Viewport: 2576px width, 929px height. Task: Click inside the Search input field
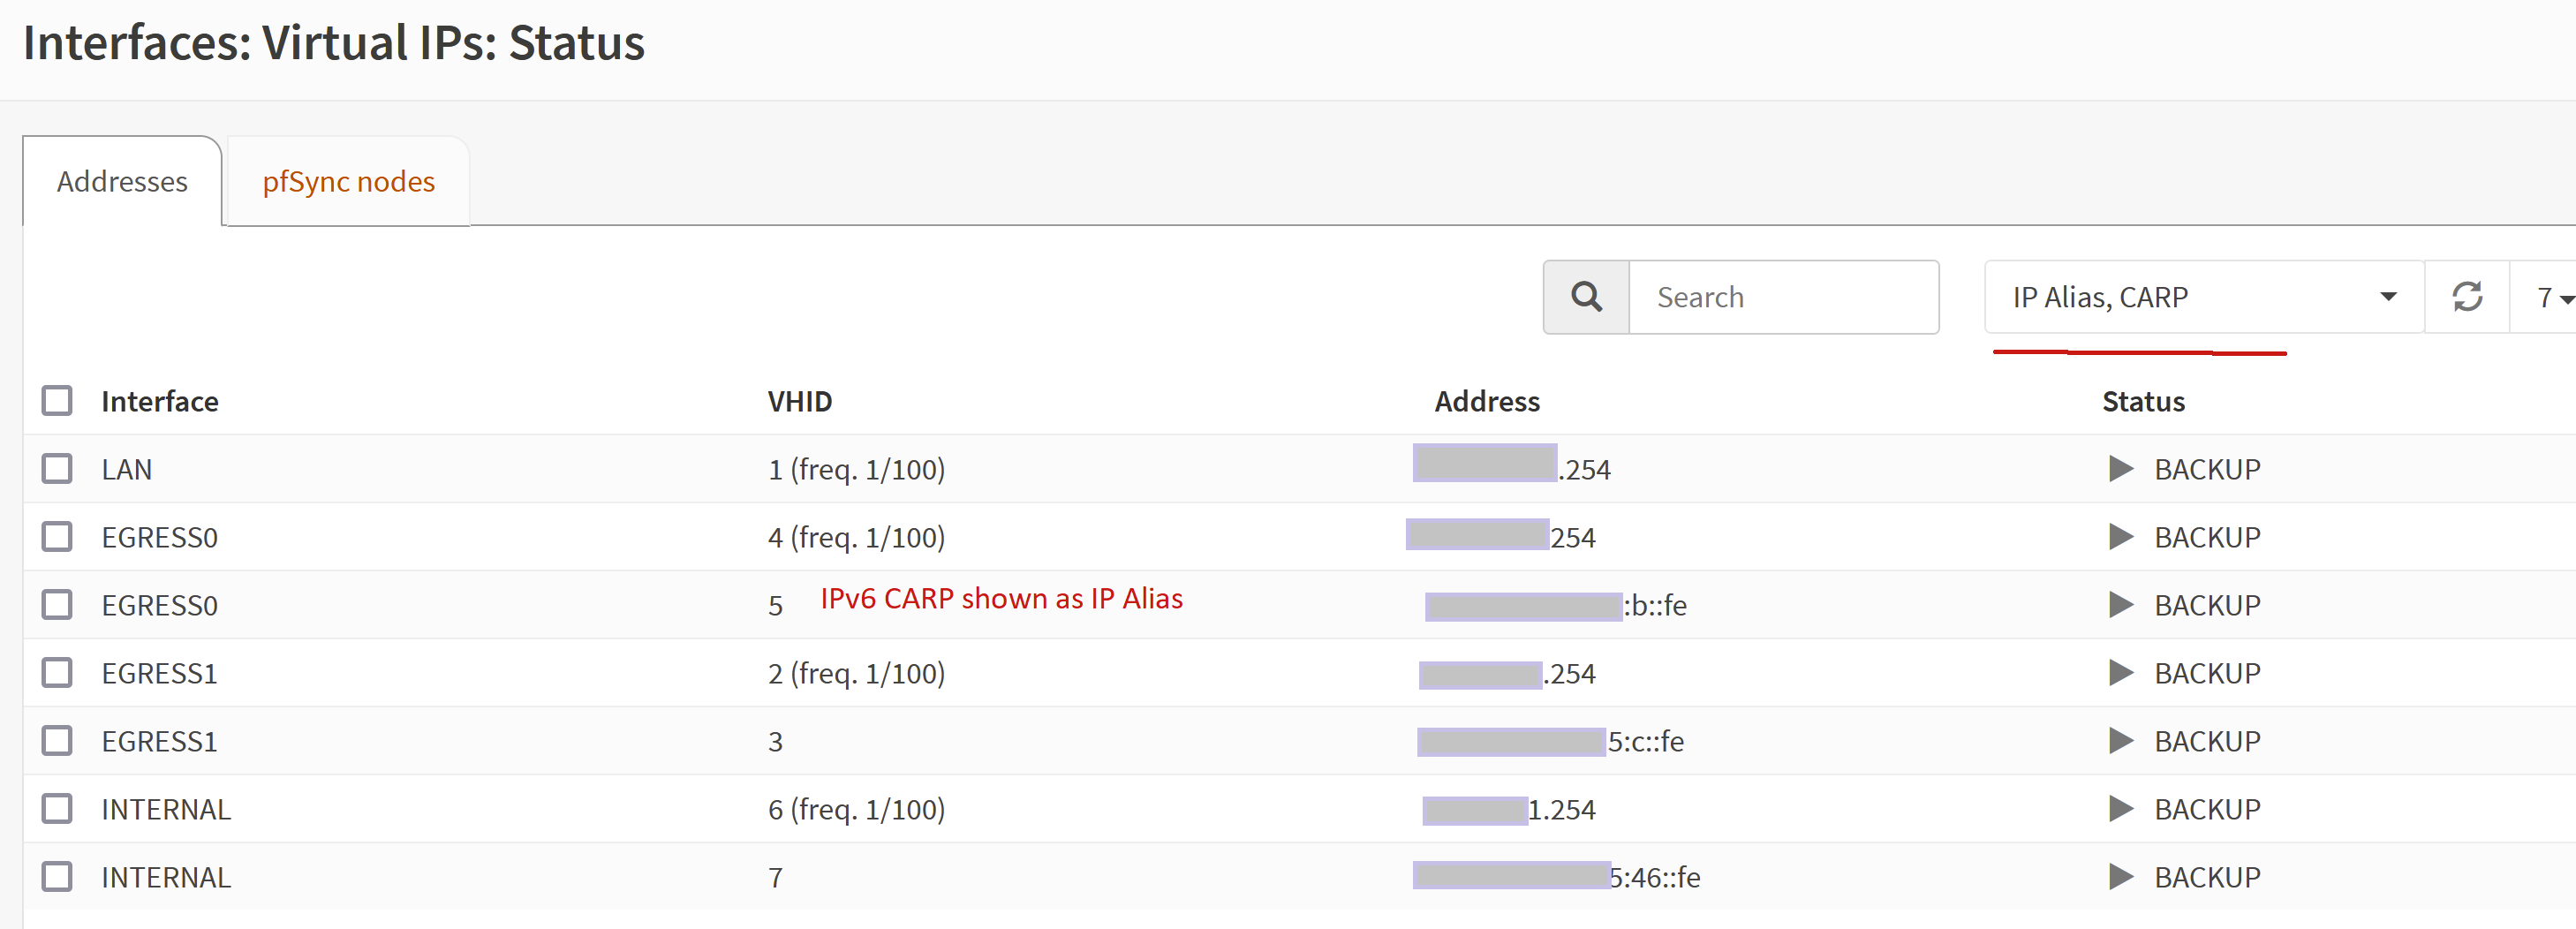pos(1785,297)
